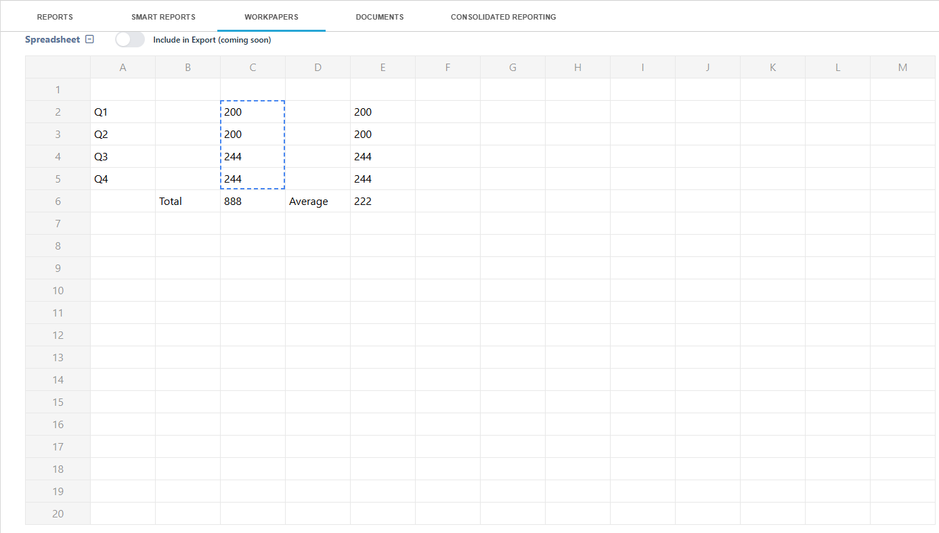This screenshot has width=939, height=533.
Task: Select column header M
Action: point(902,67)
